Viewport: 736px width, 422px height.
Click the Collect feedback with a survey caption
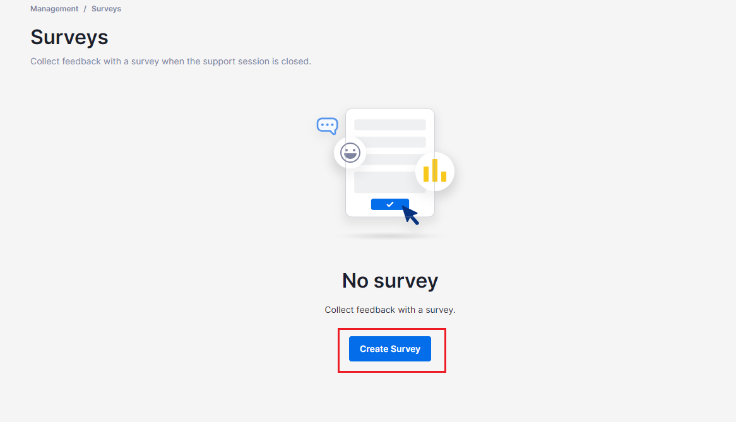pos(389,310)
